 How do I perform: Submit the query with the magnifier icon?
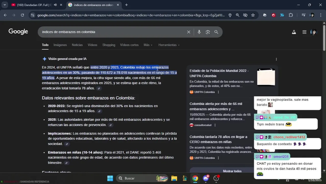click(216, 32)
